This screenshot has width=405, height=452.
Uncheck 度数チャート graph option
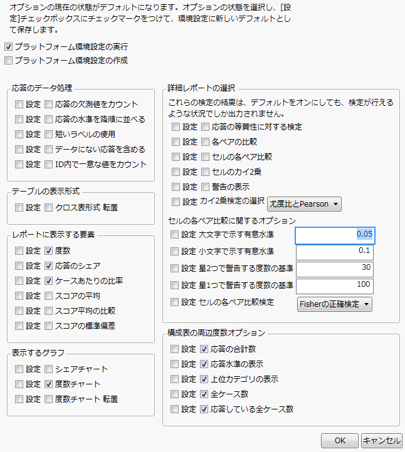(50, 384)
